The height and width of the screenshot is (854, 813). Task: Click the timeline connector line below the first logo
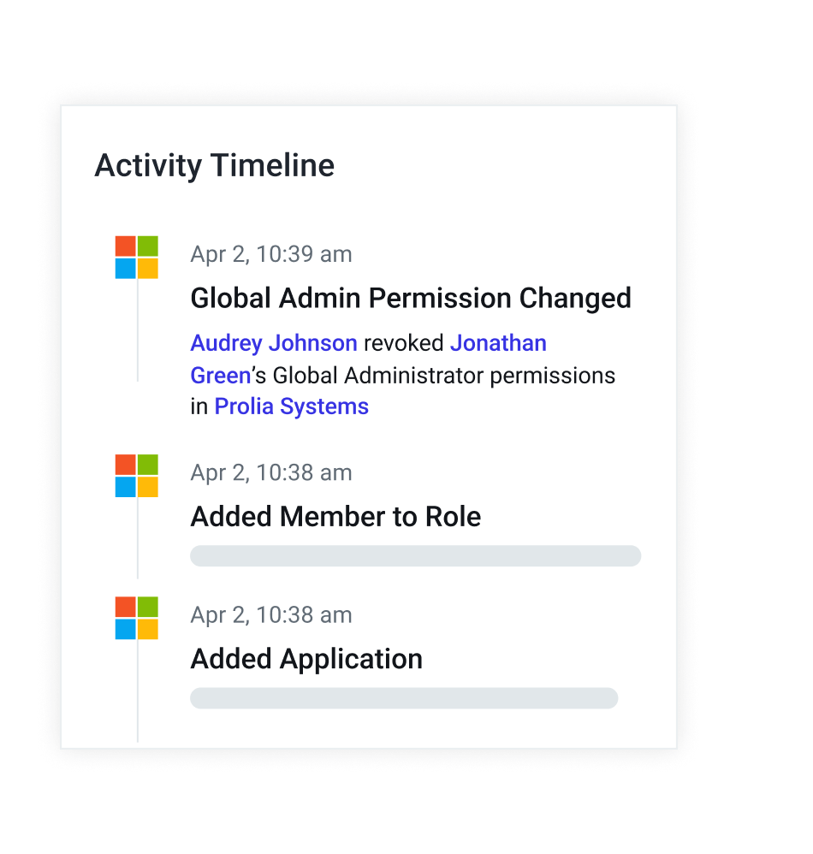tap(137, 330)
